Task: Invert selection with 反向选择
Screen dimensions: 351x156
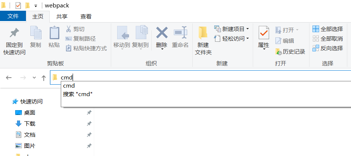Action: pyautogui.click(x=328, y=48)
